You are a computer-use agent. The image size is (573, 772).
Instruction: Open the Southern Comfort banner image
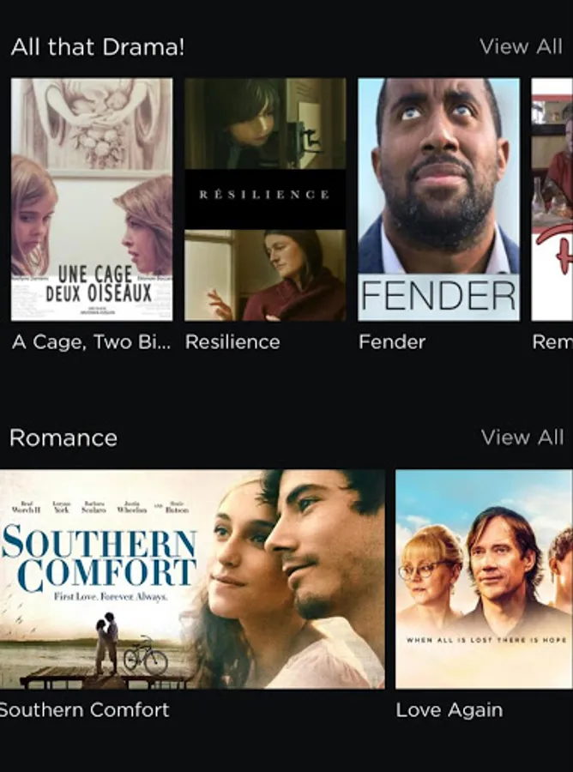192,579
